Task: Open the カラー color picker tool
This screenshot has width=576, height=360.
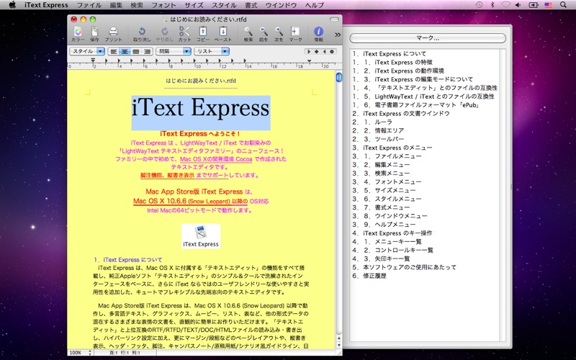Action: 78,34
